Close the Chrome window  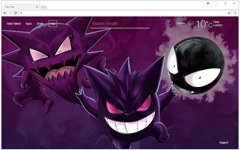pyautogui.click(x=234, y=3)
